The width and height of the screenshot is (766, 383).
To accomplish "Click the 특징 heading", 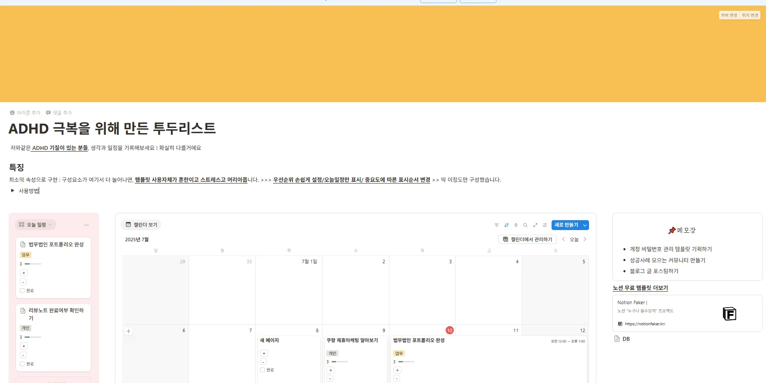I will click(x=16, y=167).
